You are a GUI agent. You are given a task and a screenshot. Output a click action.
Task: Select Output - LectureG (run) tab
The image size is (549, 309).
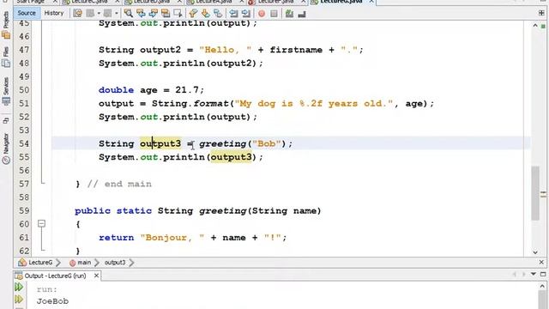55,276
